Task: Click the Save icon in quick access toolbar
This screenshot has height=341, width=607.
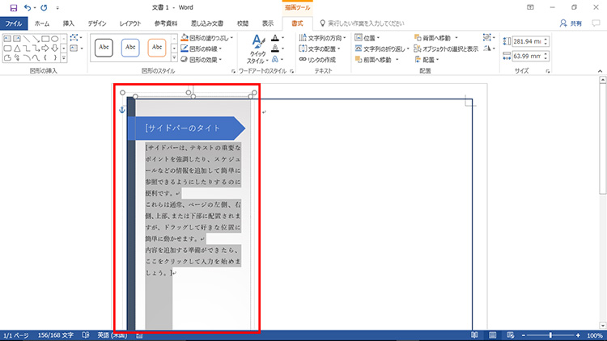Action: (x=13, y=7)
